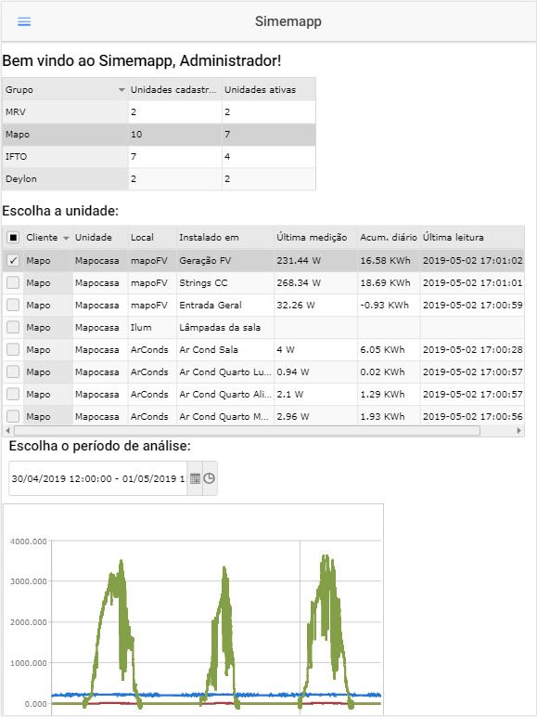Select the MRV group row
The image size is (537, 717).
[159, 112]
